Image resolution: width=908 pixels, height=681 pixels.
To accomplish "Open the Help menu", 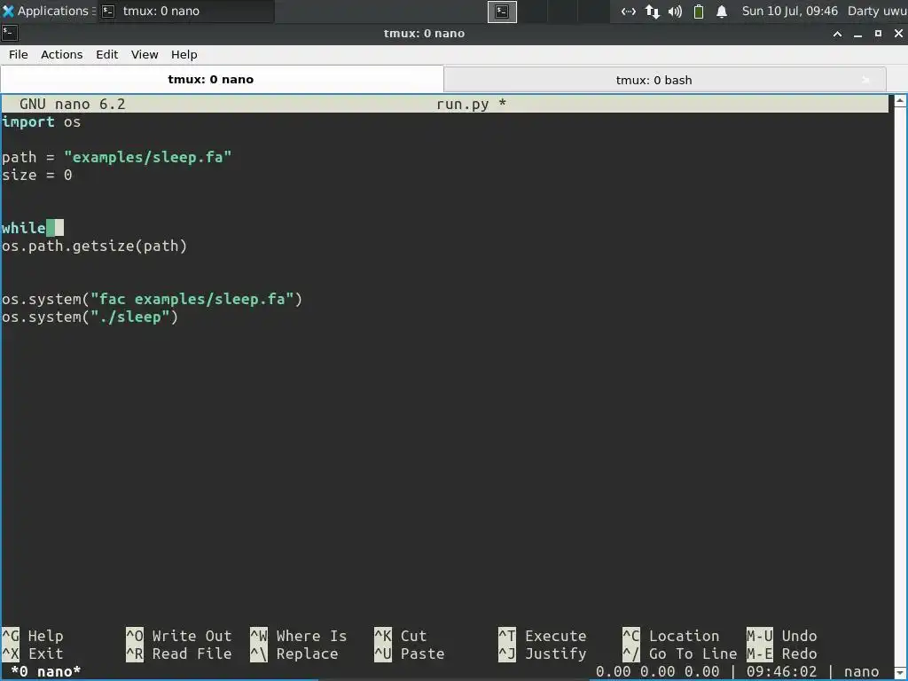I will click(x=184, y=54).
